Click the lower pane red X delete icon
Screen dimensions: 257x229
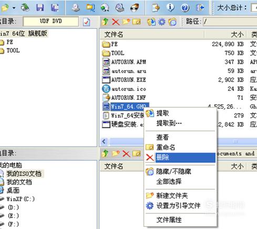point(126,154)
